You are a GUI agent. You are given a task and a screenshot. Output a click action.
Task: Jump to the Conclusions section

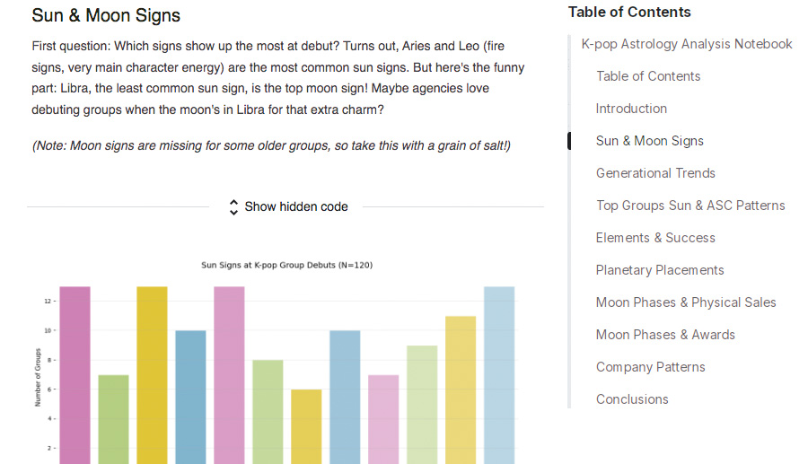click(x=632, y=399)
